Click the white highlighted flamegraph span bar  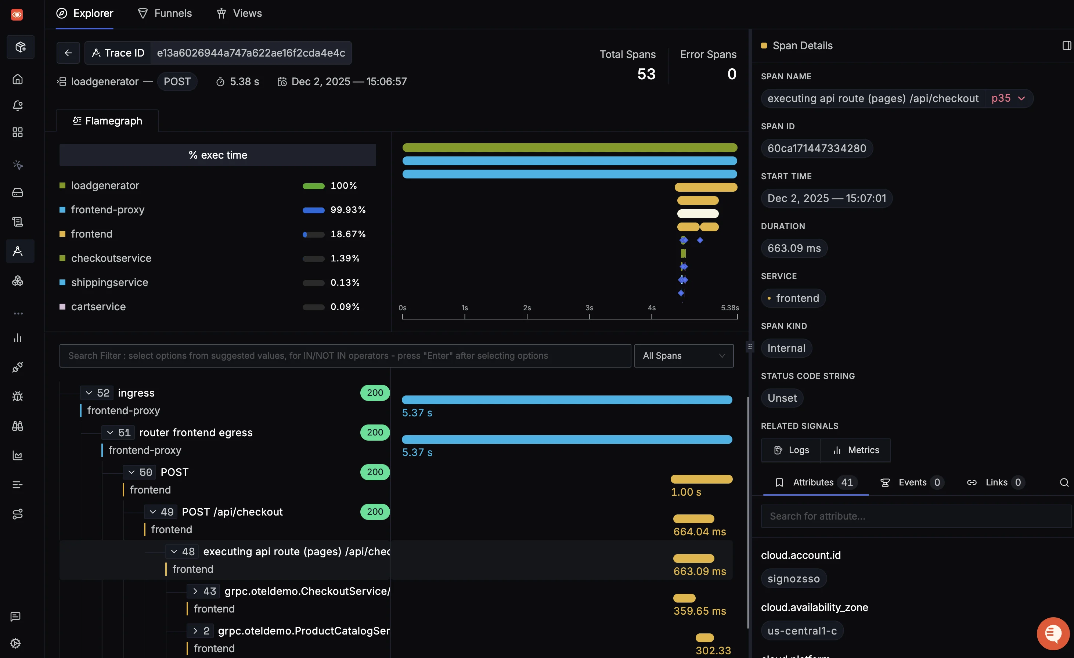tap(698, 214)
